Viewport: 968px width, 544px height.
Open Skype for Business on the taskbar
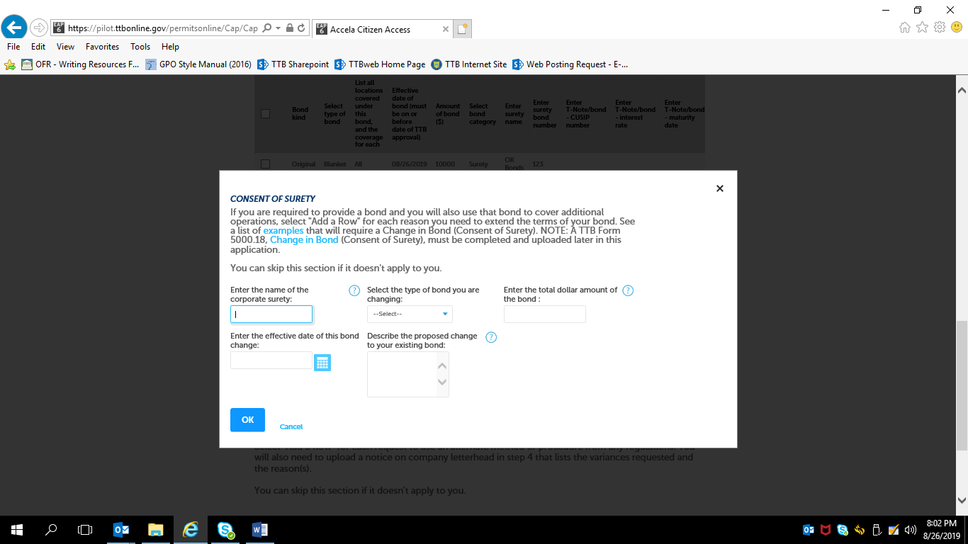tap(226, 530)
